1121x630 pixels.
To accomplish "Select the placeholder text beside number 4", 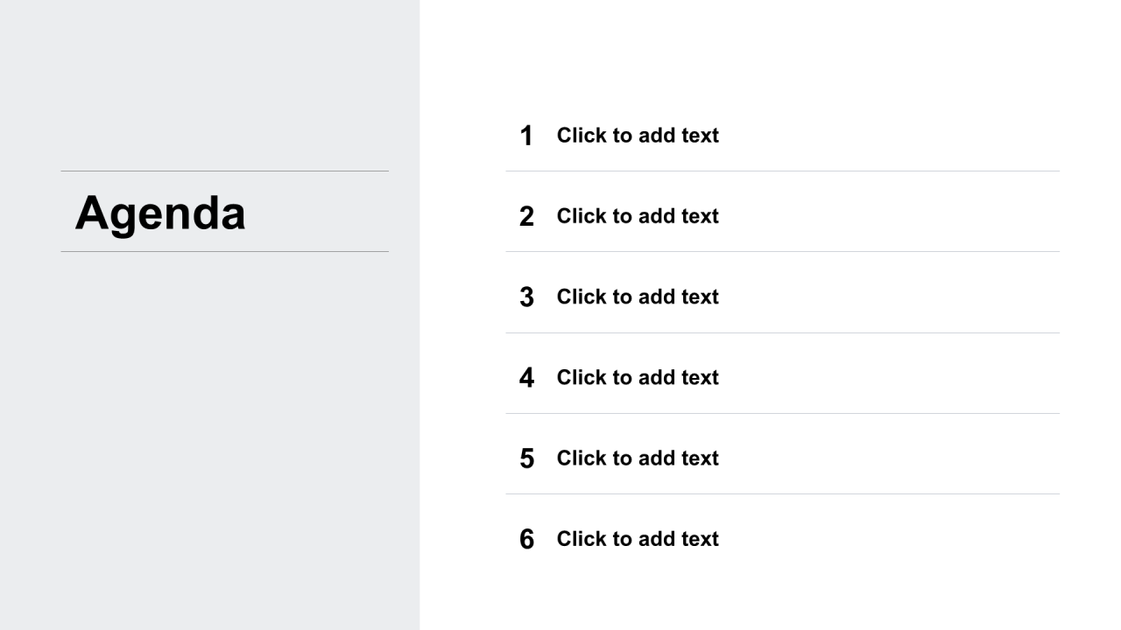I will point(638,377).
